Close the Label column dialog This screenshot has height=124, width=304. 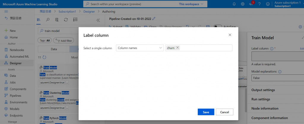(x=230, y=35)
